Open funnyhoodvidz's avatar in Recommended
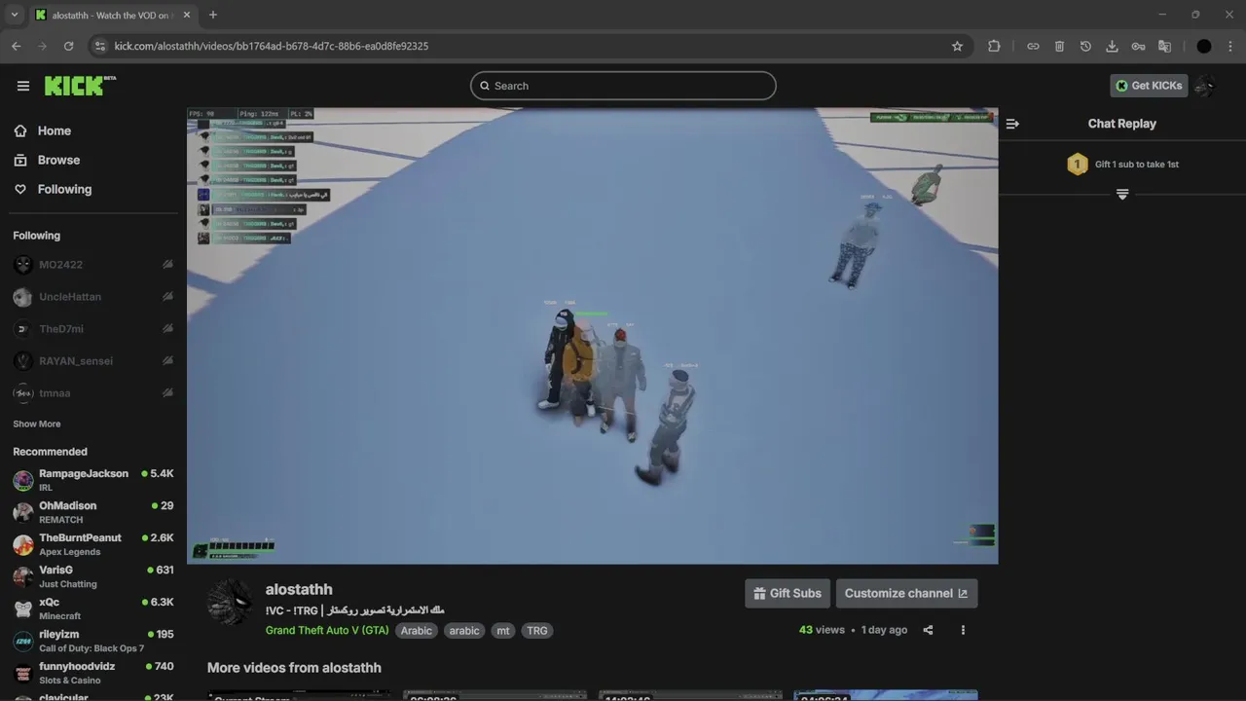The height and width of the screenshot is (701, 1246). [23, 673]
